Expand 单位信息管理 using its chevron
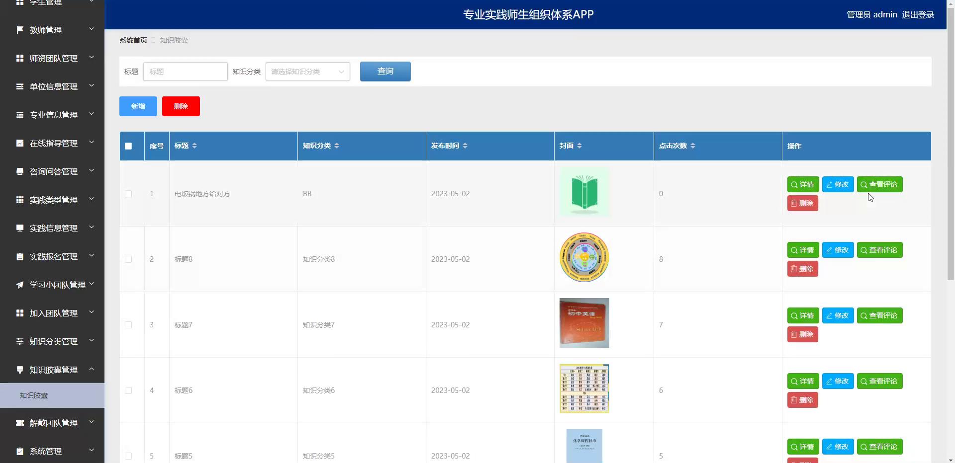Viewport: 955px width, 463px height. [x=92, y=86]
